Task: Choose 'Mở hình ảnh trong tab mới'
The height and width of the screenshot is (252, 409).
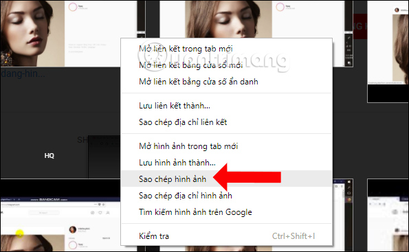Action: [x=226, y=146]
